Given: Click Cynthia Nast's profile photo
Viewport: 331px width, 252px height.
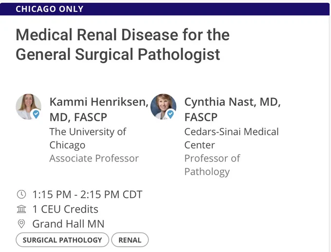Looking at the screenshot, I should (163, 107).
